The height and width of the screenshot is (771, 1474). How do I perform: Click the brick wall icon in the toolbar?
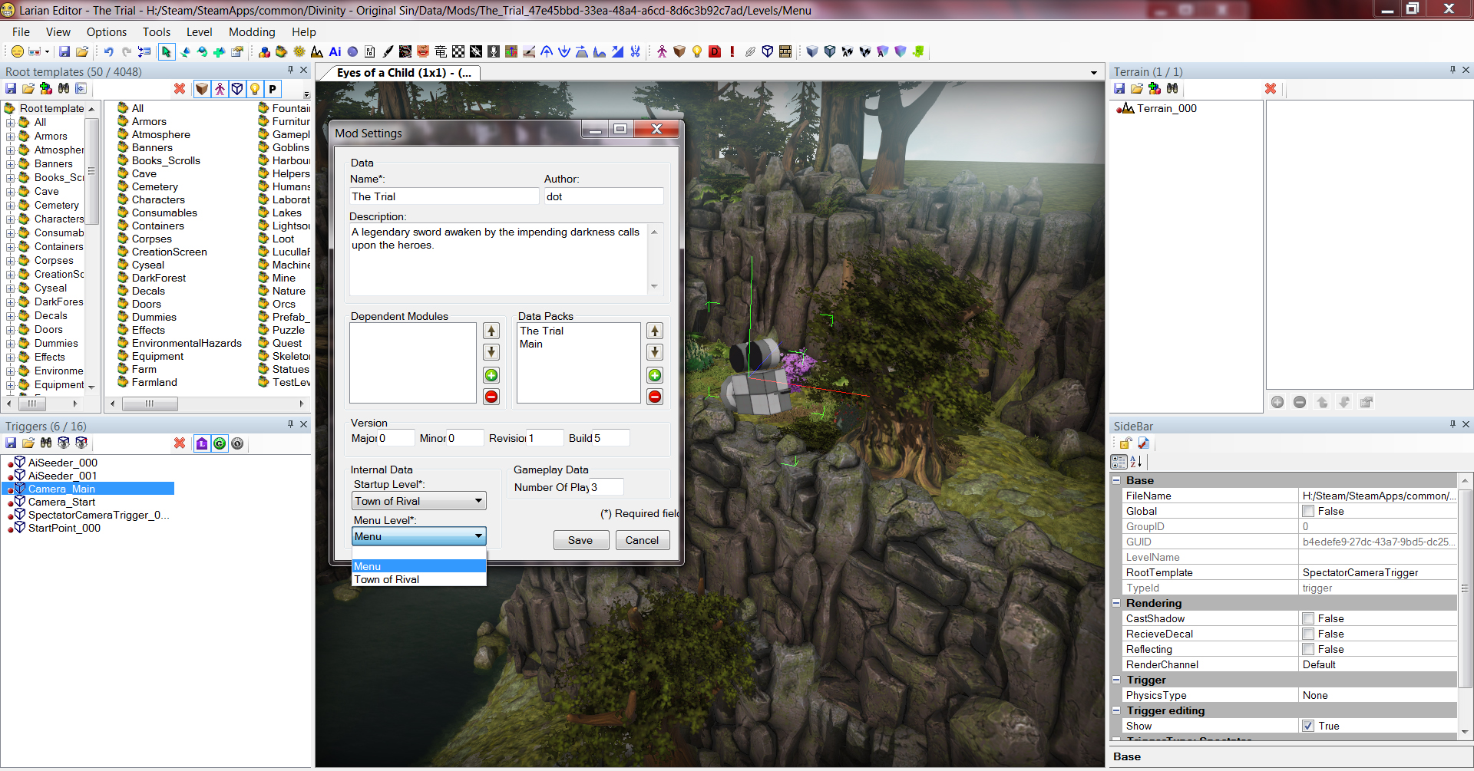785,51
